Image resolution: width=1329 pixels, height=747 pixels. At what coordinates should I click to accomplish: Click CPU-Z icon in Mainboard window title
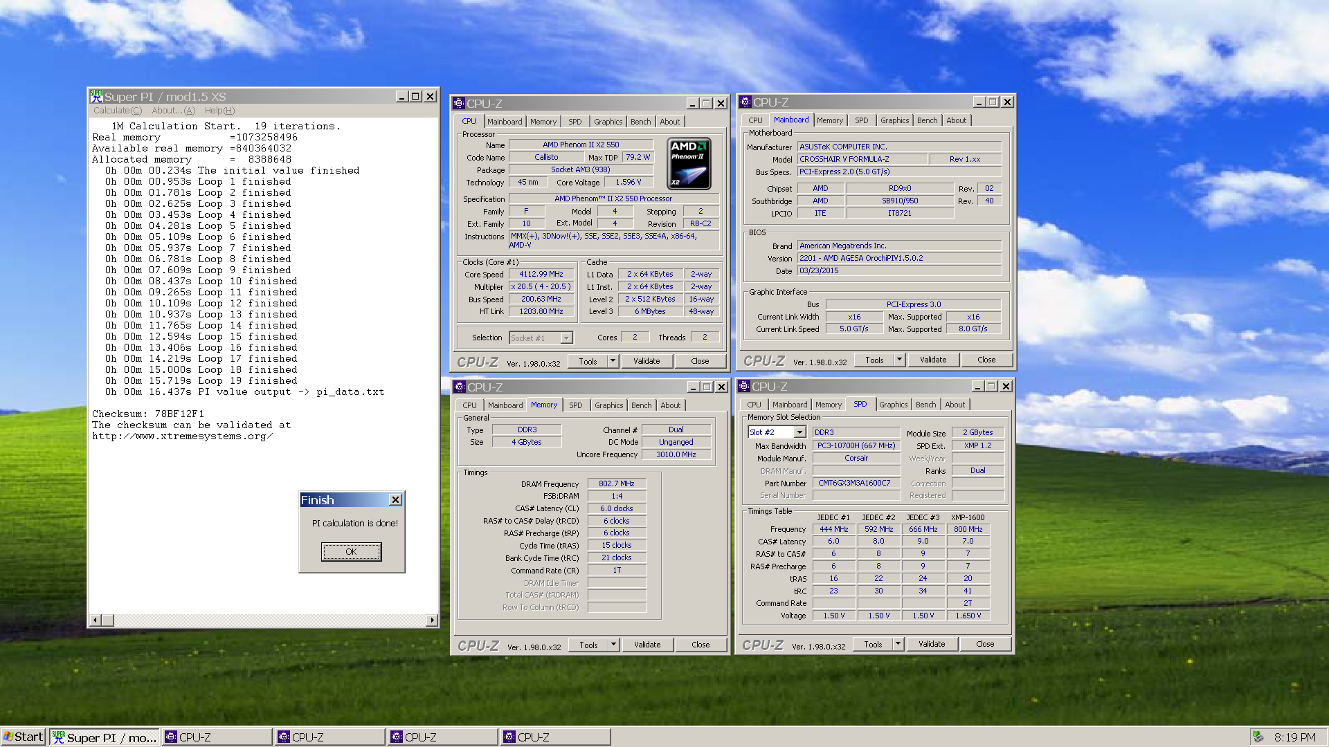[x=745, y=102]
